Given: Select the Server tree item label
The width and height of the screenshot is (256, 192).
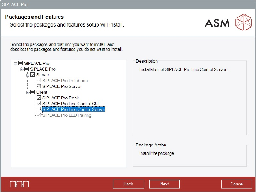Looking at the screenshot, I should [x=43, y=75].
